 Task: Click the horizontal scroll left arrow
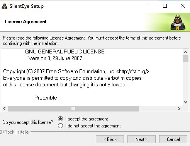[4, 108]
